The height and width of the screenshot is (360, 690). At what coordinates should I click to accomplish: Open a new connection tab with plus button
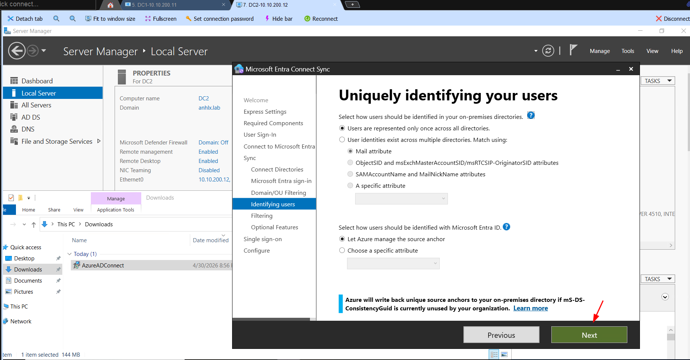(x=352, y=4)
